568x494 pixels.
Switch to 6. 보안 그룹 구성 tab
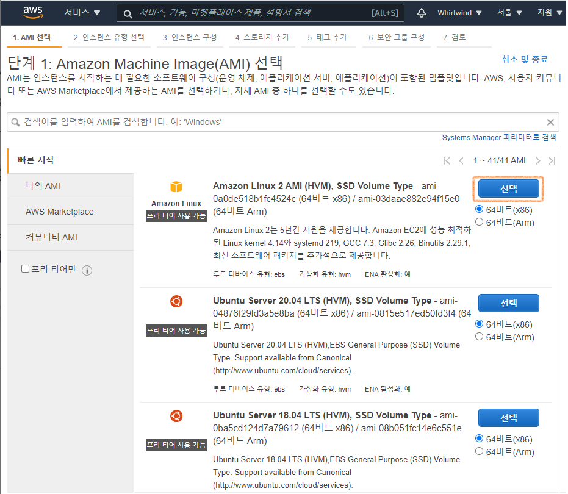pos(397,38)
